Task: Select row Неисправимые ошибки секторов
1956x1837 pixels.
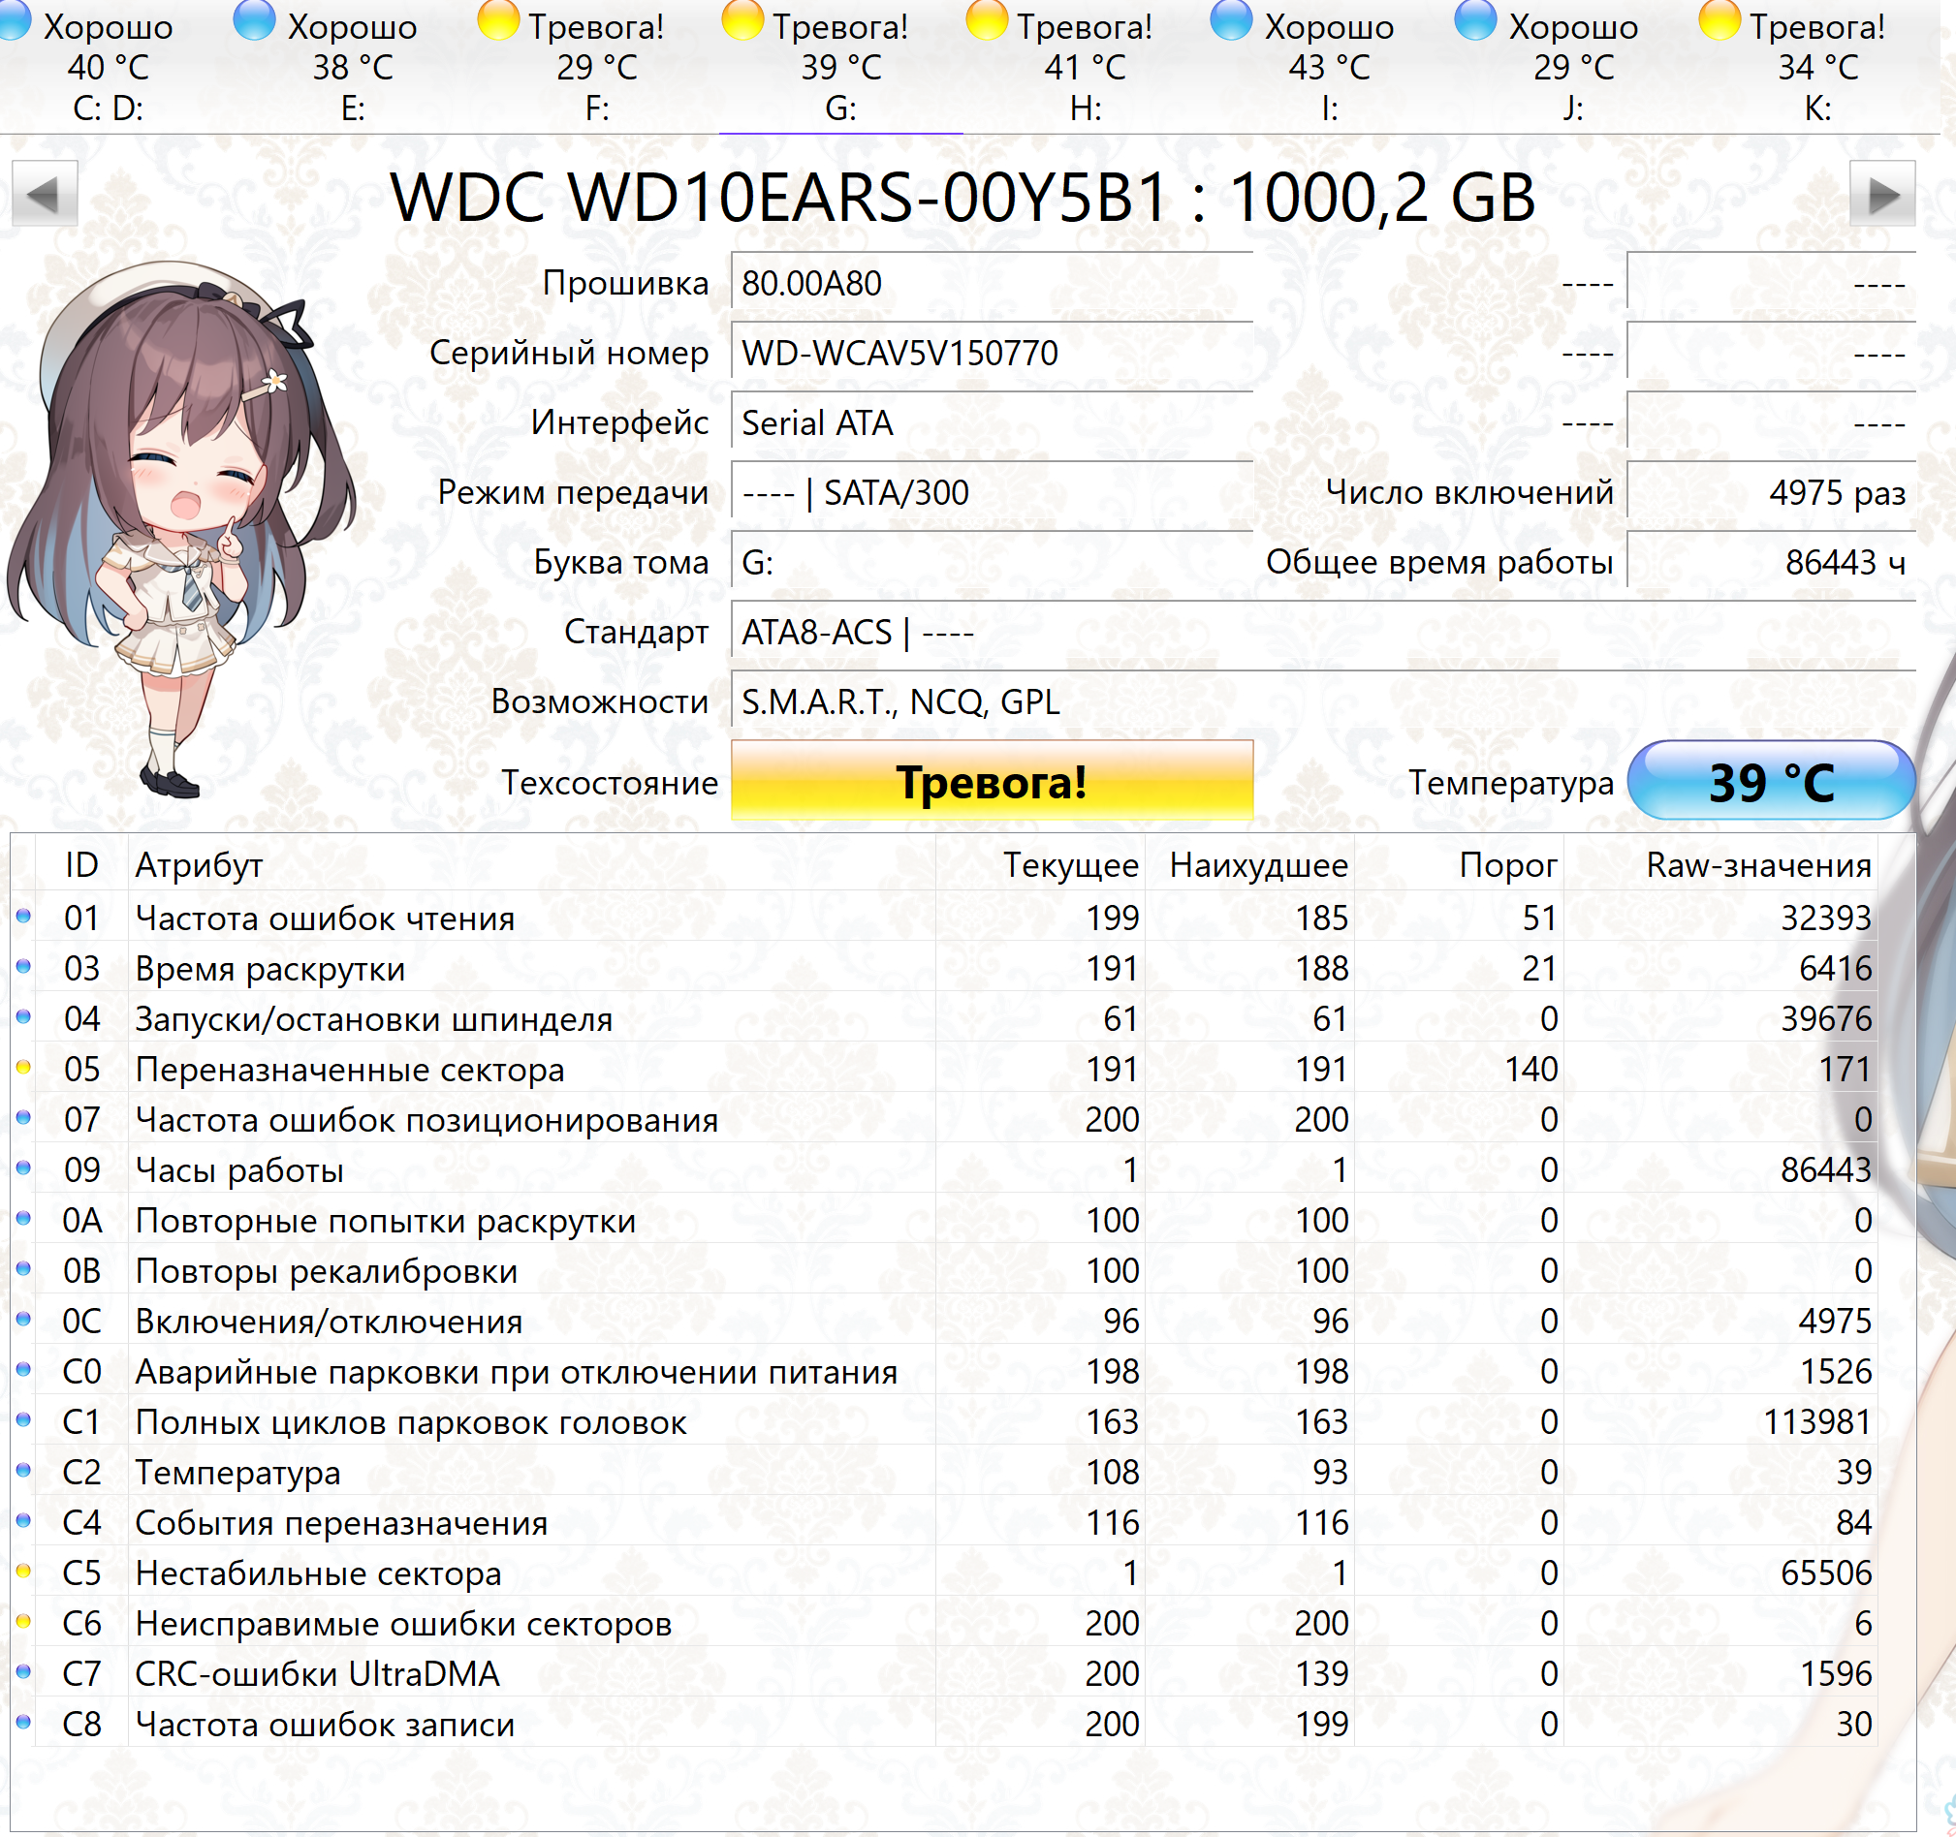Action: coord(944,1623)
